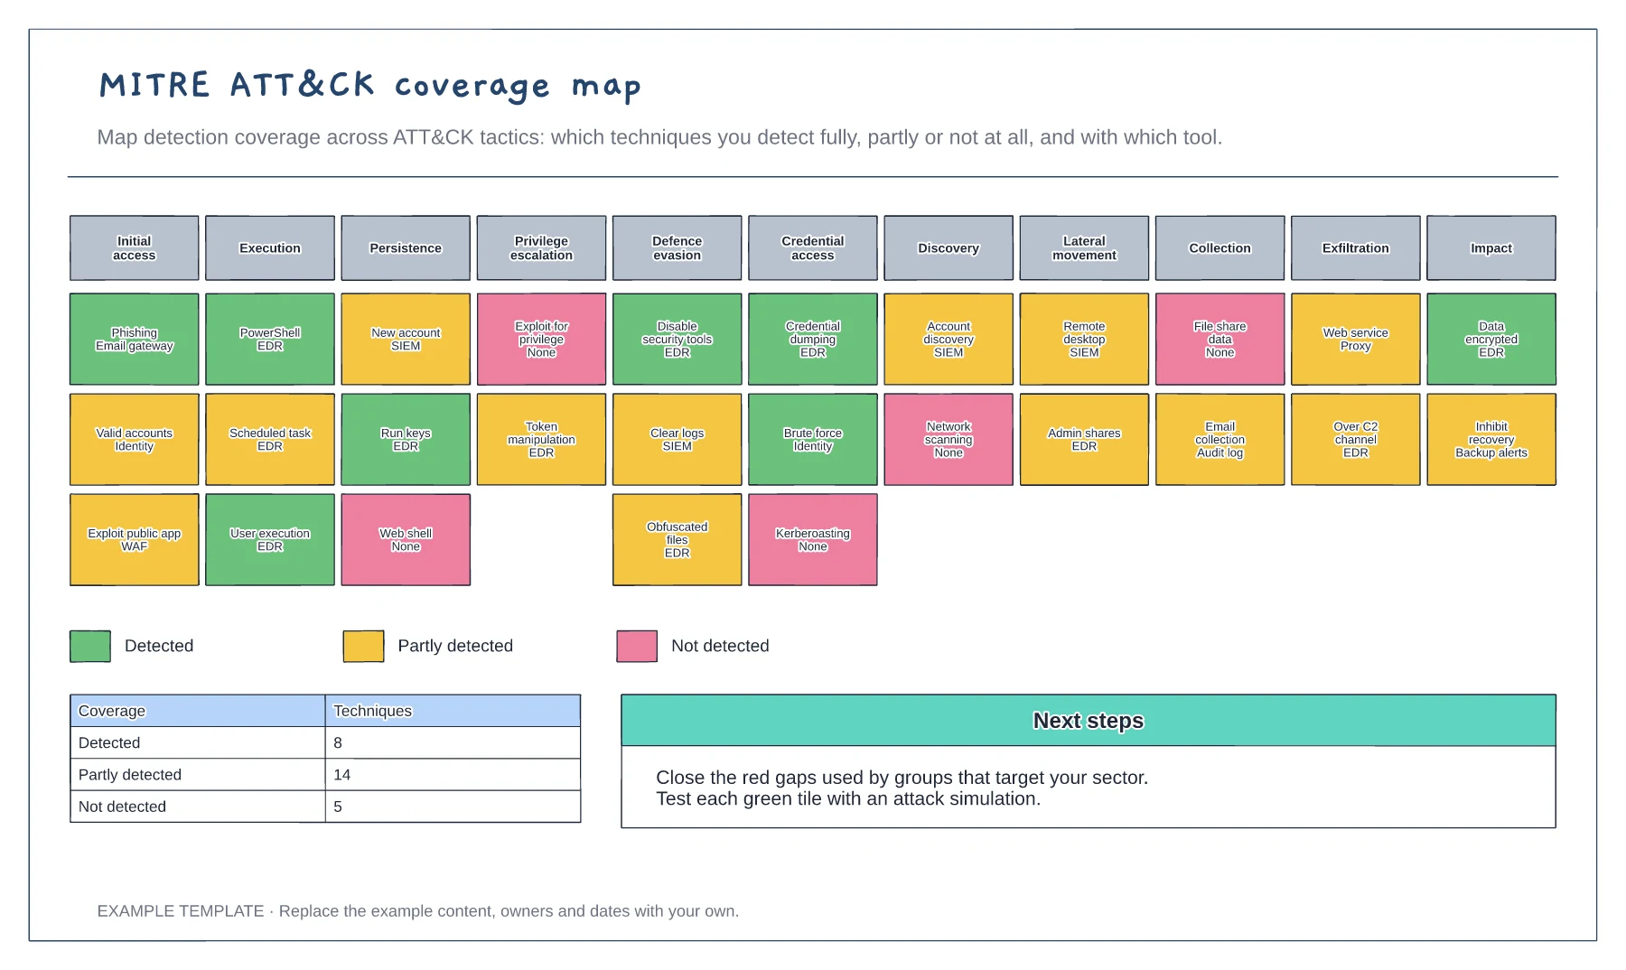Select the Clear logs SIEM tile
1626x970 pixels.
click(677, 440)
